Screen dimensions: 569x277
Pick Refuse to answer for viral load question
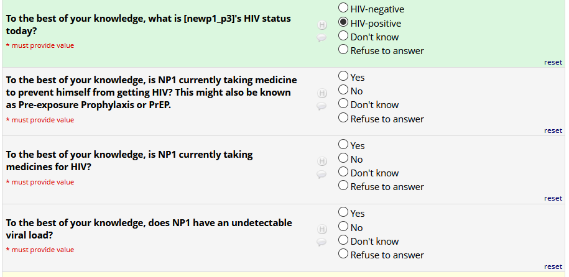pos(343,254)
